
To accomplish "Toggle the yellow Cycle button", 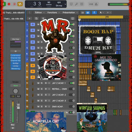I will (x=20, y=4).
